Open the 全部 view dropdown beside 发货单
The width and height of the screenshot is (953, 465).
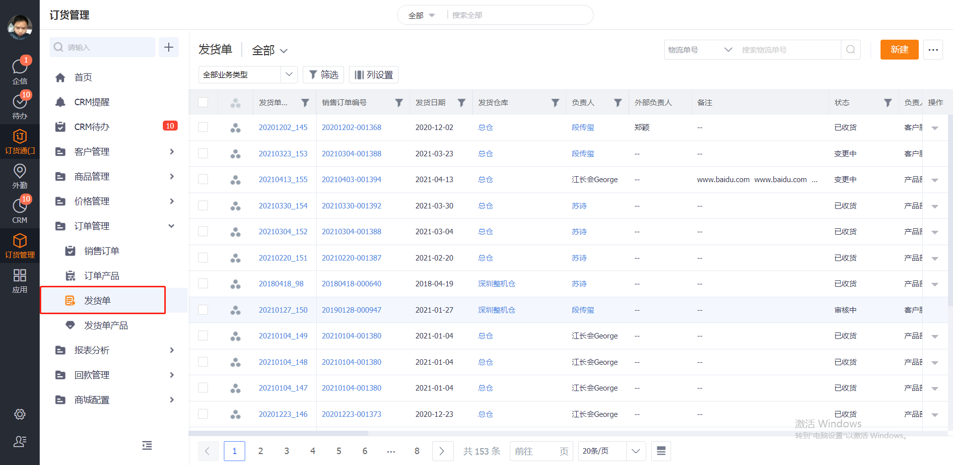(x=270, y=50)
